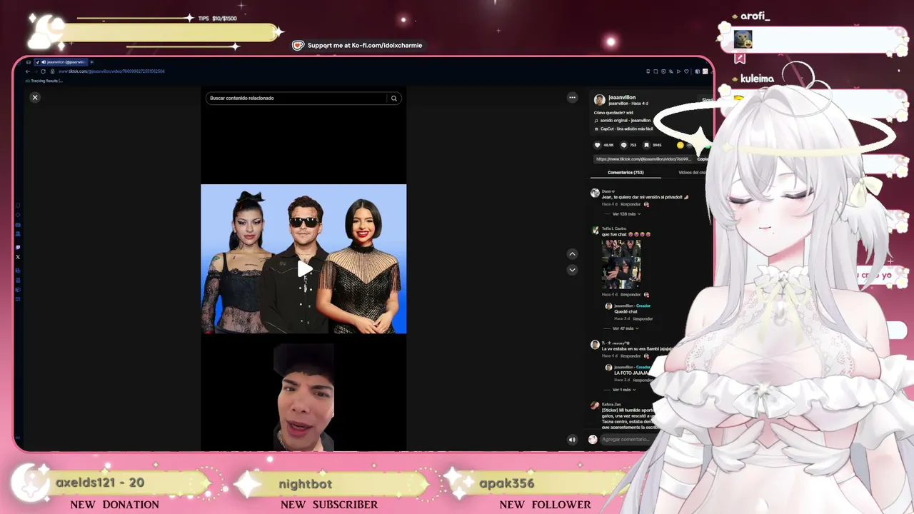Viewport: 914px width, 514px height.
Task: Click the 'arofi_' chat username
Action: (755, 16)
